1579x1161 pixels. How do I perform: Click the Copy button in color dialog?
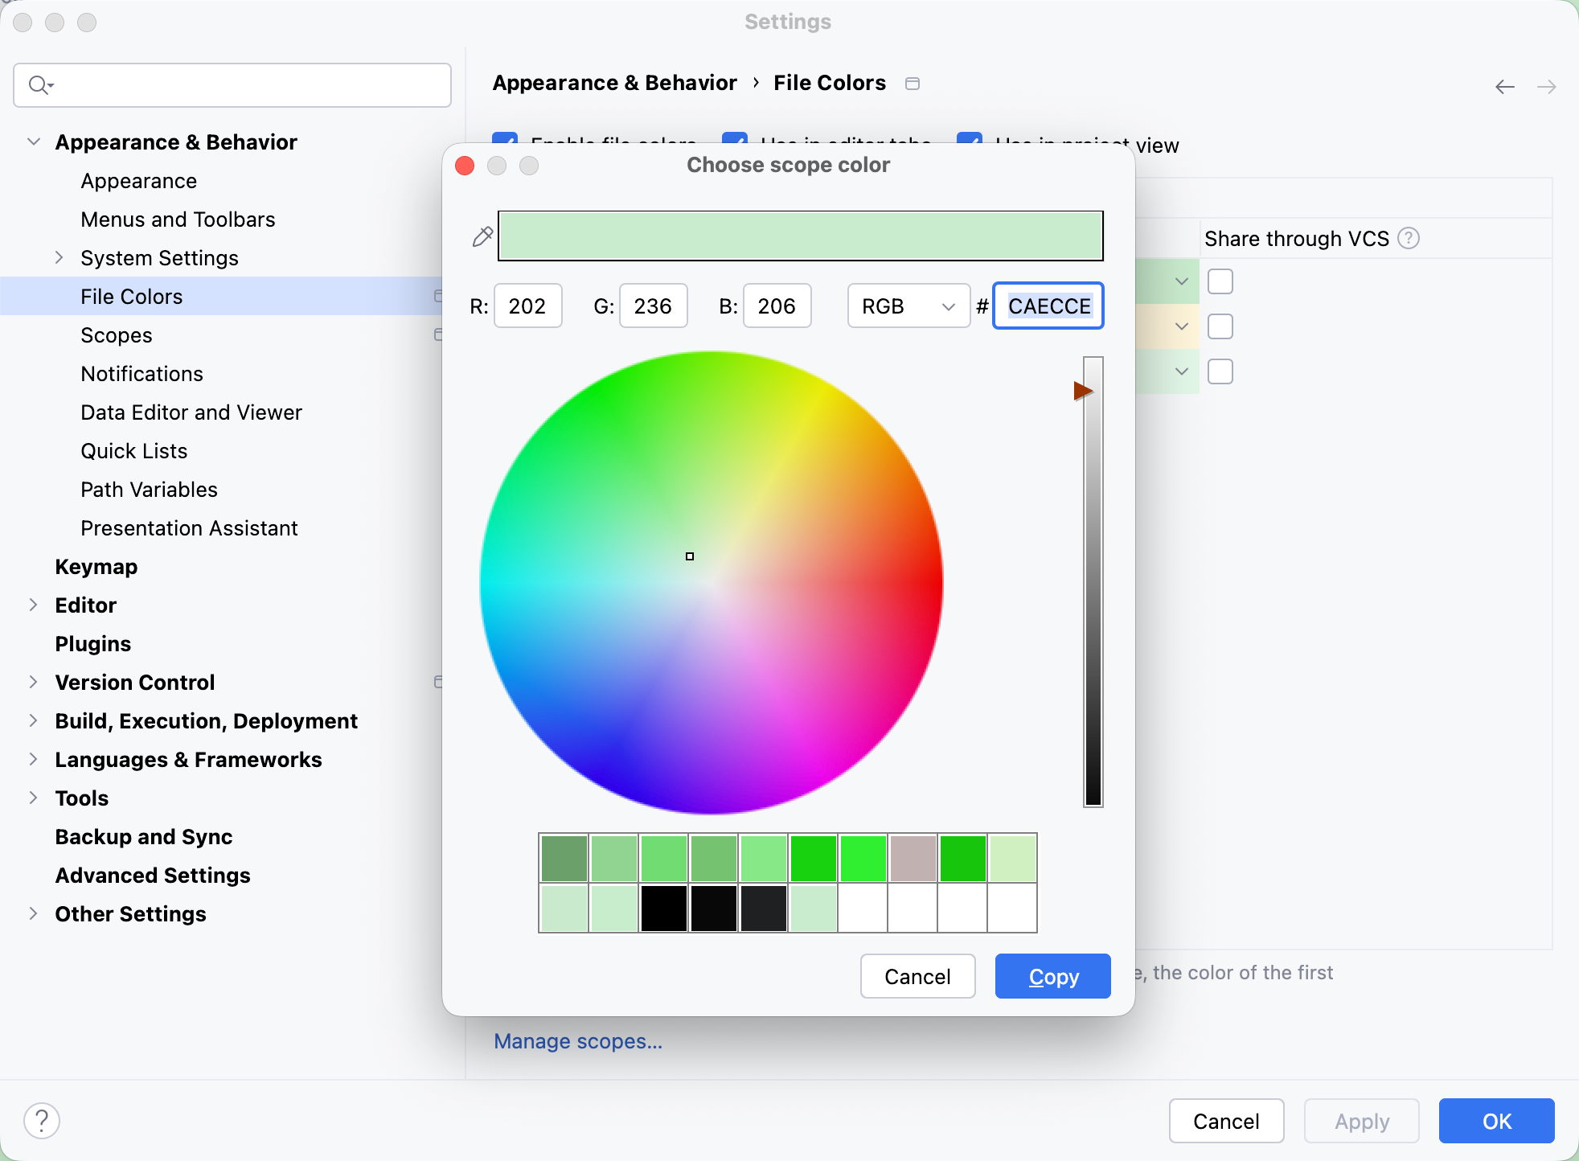1052,976
